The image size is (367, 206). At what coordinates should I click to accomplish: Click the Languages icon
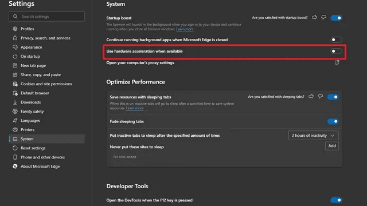click(x=15, y=121)
